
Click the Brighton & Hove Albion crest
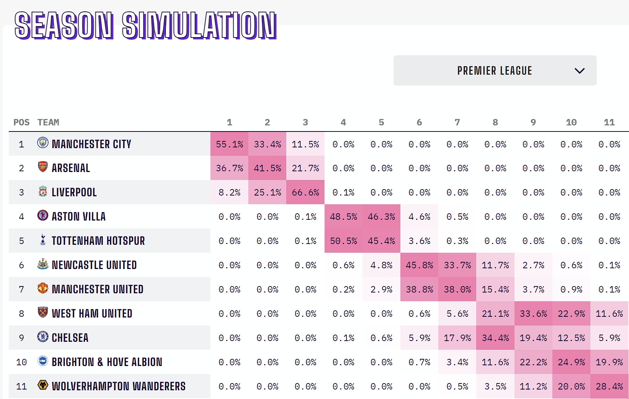pos(43,361)
